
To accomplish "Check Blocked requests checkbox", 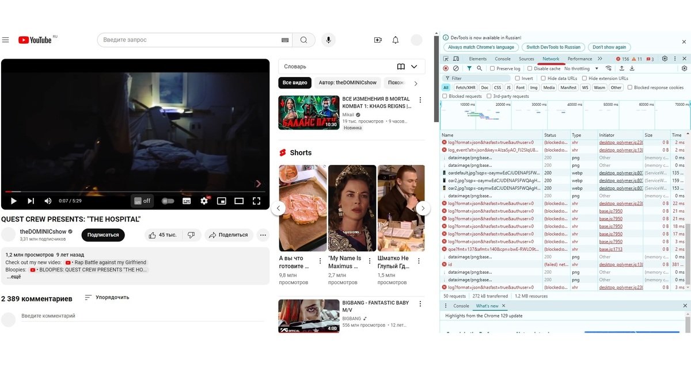I will (x=445, y=96).
